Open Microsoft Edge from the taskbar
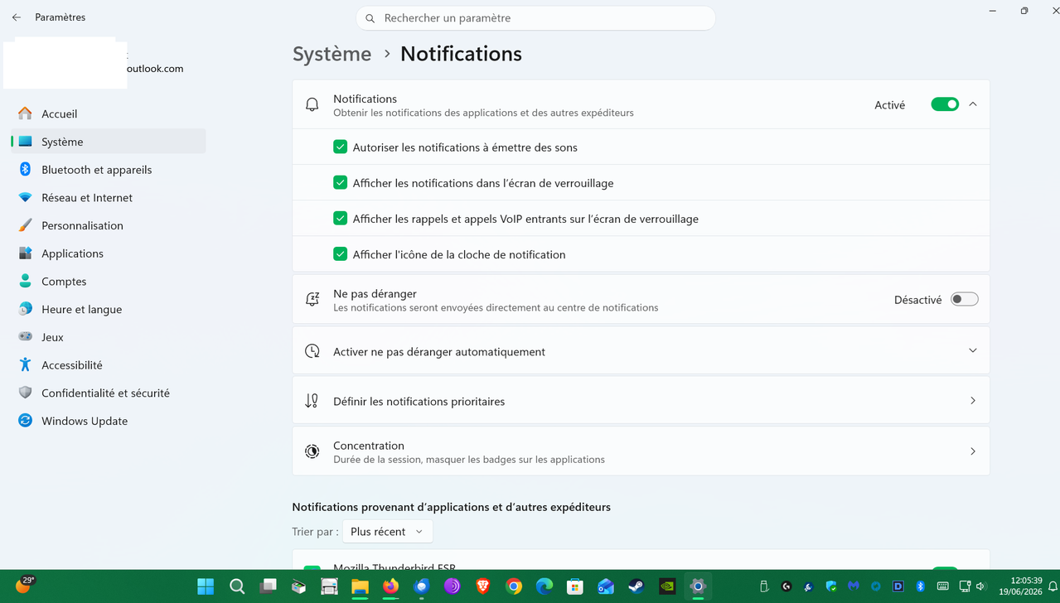Viewport: 1060px width, 603px height. click(545, 586)
